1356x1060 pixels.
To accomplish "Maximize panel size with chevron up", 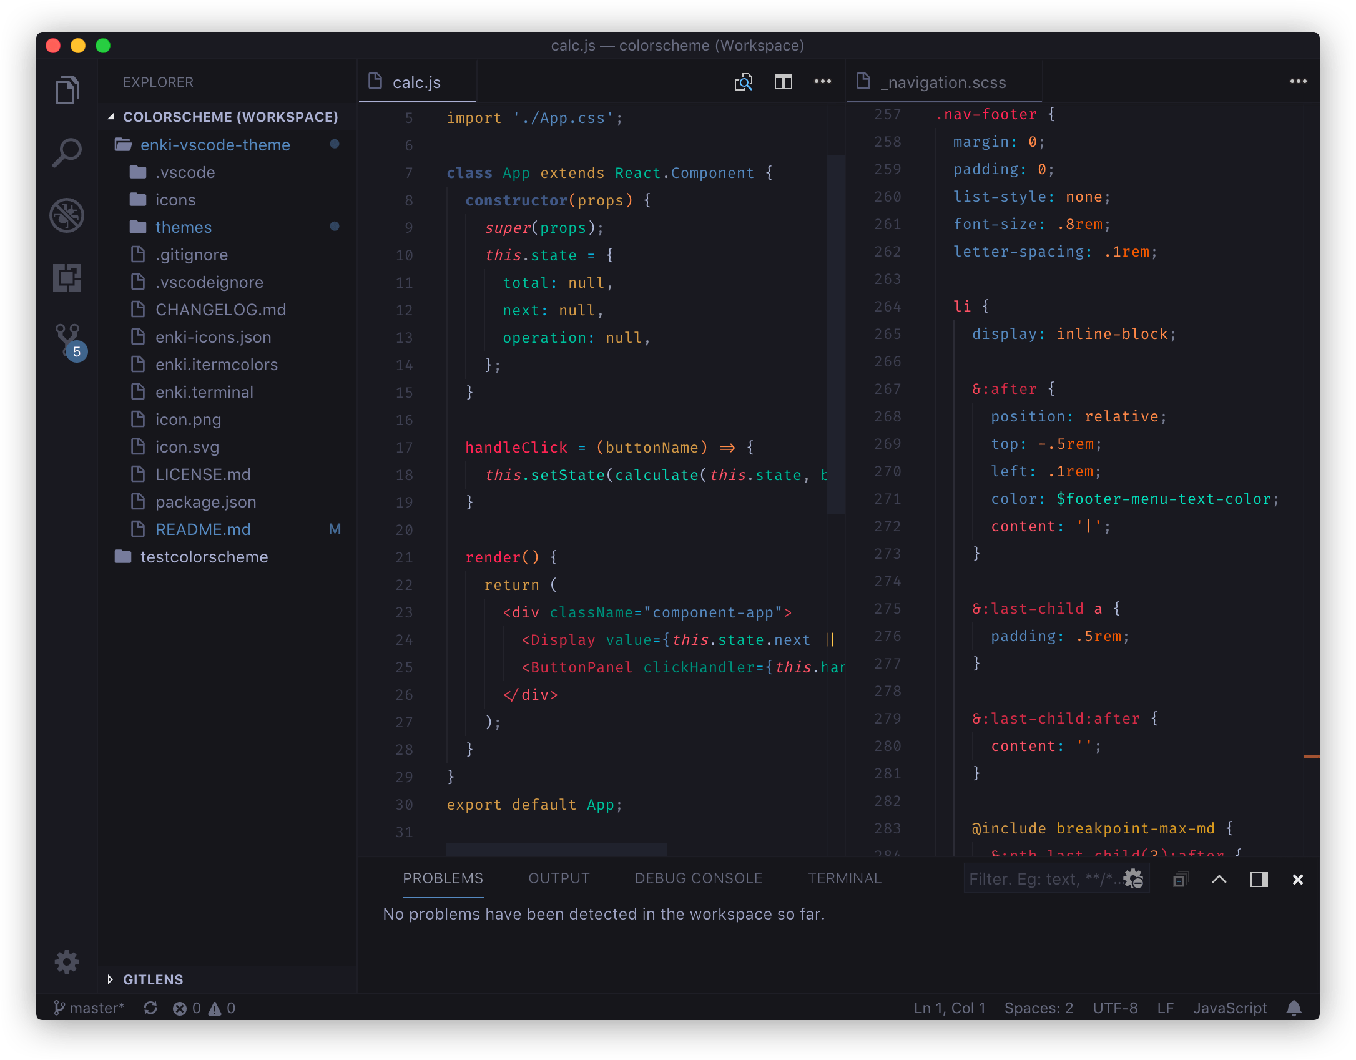I will click(1219, 880).
